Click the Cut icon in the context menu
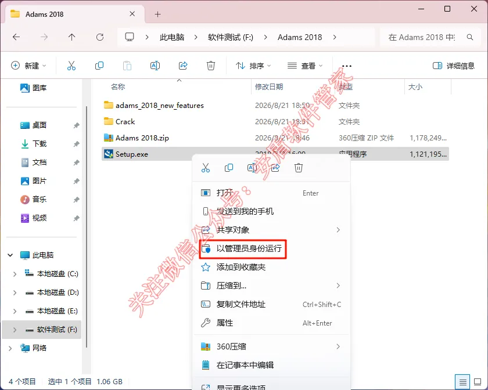Viewport: 488px width, 390px height. (x=206, y=168)
